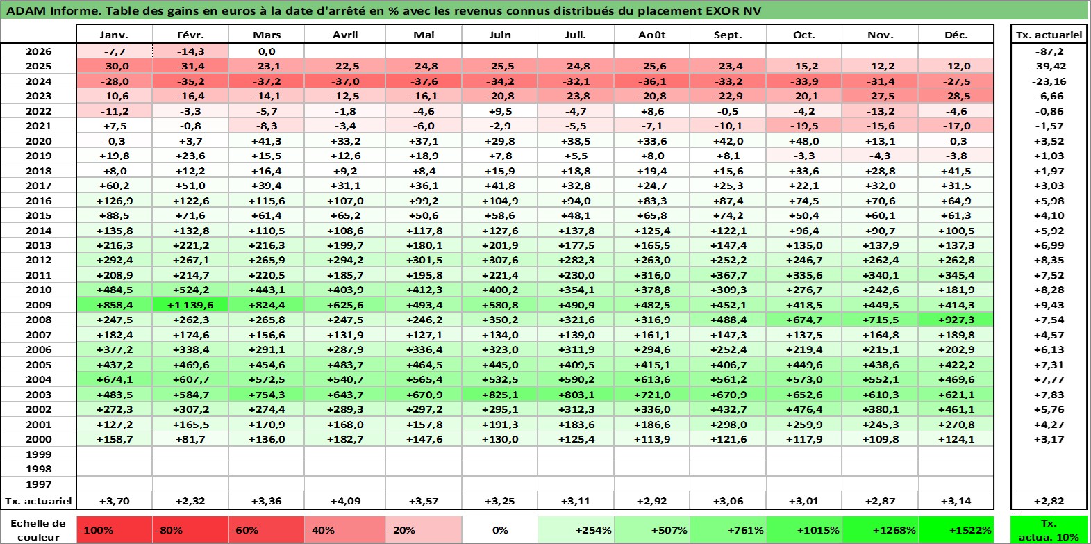Click the actuarial rate +9,43
The height and width of the screenshot is (544, 1091).
[1049, 305]
